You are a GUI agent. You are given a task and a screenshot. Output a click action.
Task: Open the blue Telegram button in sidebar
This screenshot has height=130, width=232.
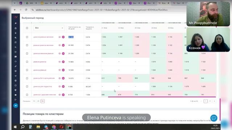pyautogui.click(x=16, y=105)
